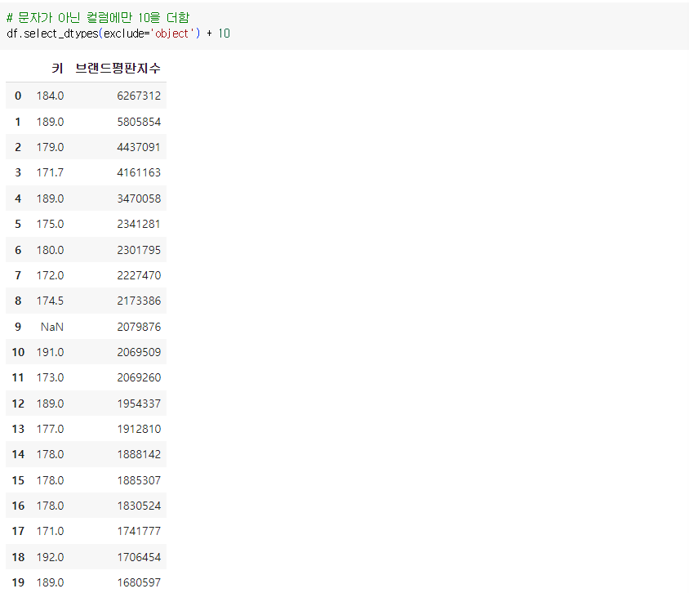Image resolution: width=689 pixels, height=593 pixels.
Task: Click cell 173.0 in row 11
Action: (50, 377)
